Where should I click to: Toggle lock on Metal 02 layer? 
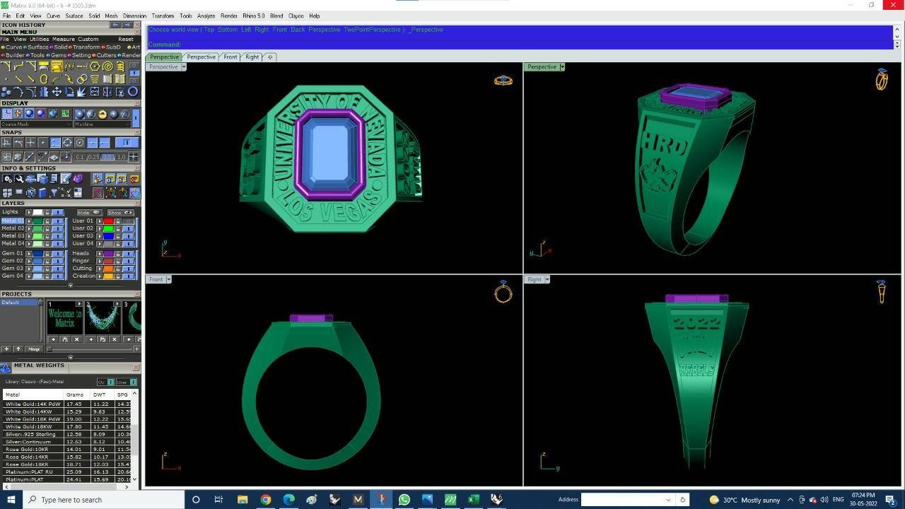[47, 228]
